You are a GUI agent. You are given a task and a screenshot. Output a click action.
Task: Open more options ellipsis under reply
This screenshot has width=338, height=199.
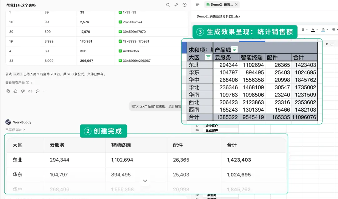click(45, 91)
